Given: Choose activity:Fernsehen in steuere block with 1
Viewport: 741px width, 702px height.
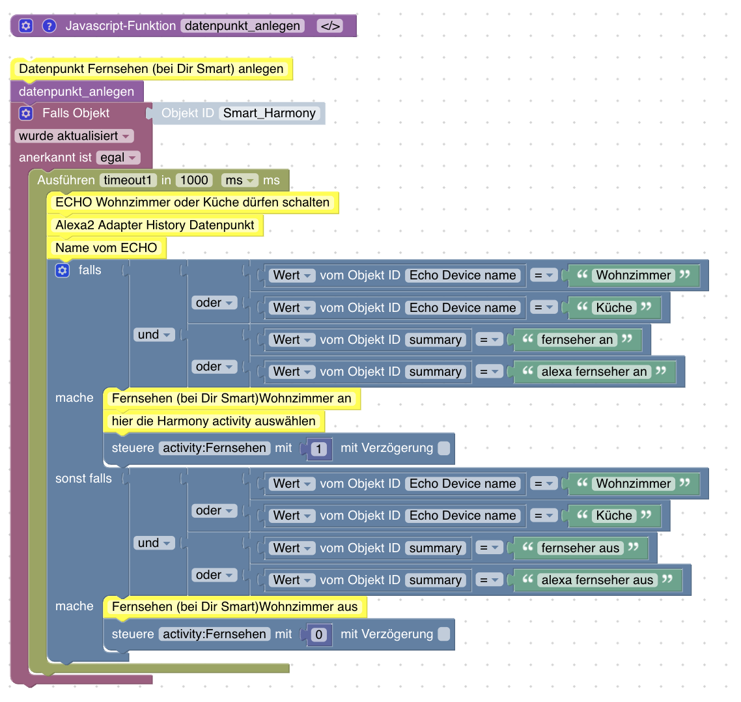Looking at the screenshot, I should click(x=214, y=447).
